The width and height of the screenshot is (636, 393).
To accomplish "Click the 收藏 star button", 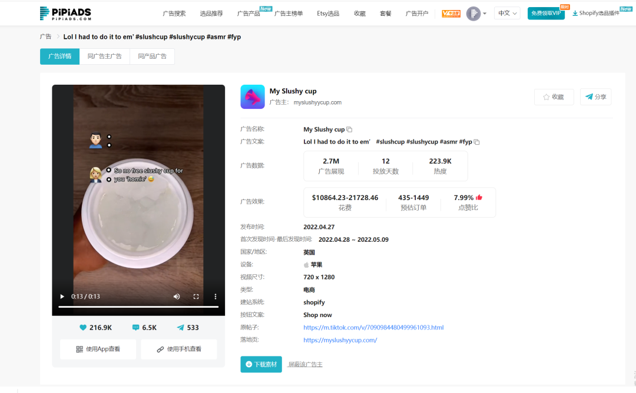I will point(554,97).
